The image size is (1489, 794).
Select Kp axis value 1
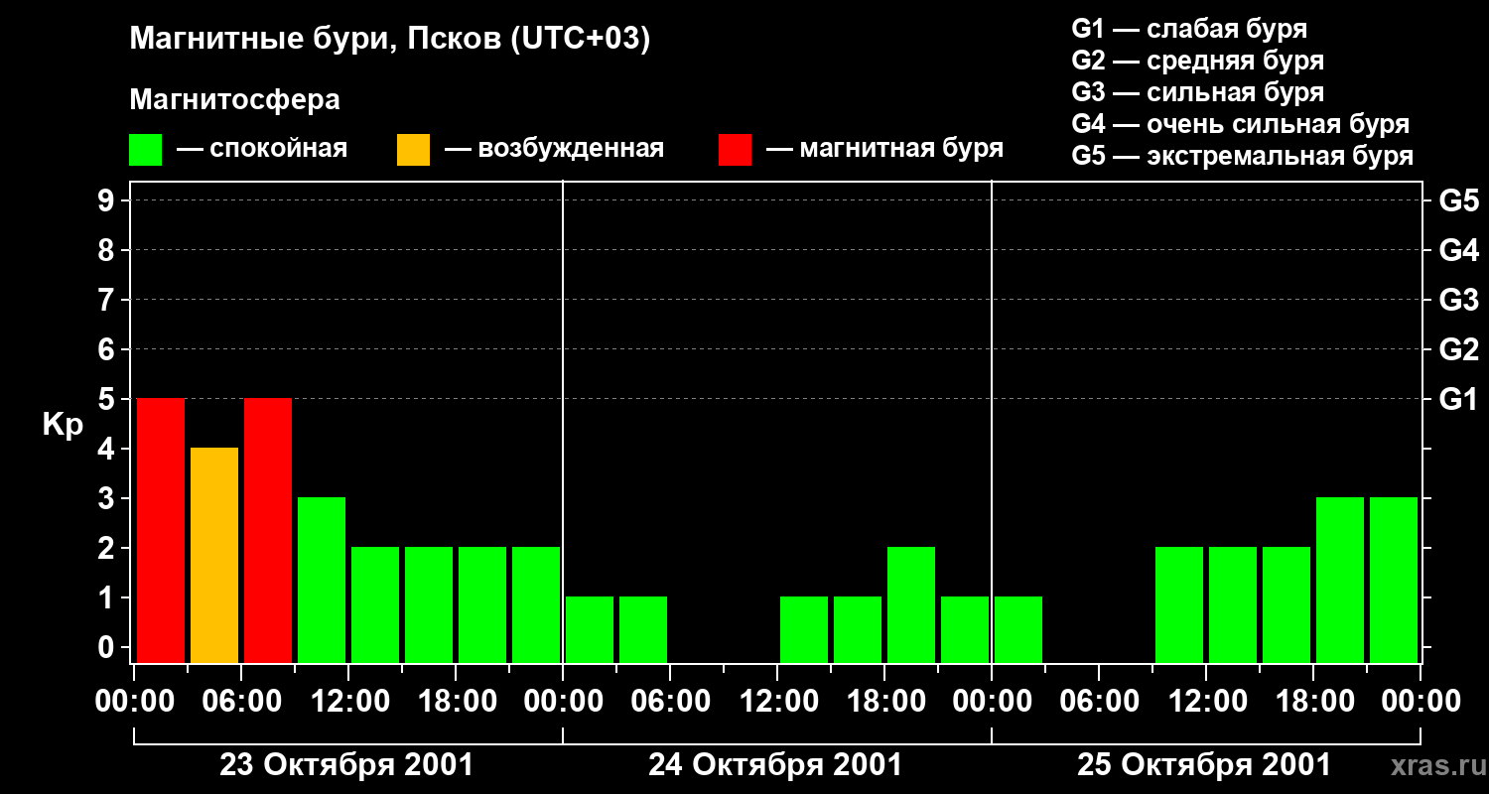[x=107, y=597]
